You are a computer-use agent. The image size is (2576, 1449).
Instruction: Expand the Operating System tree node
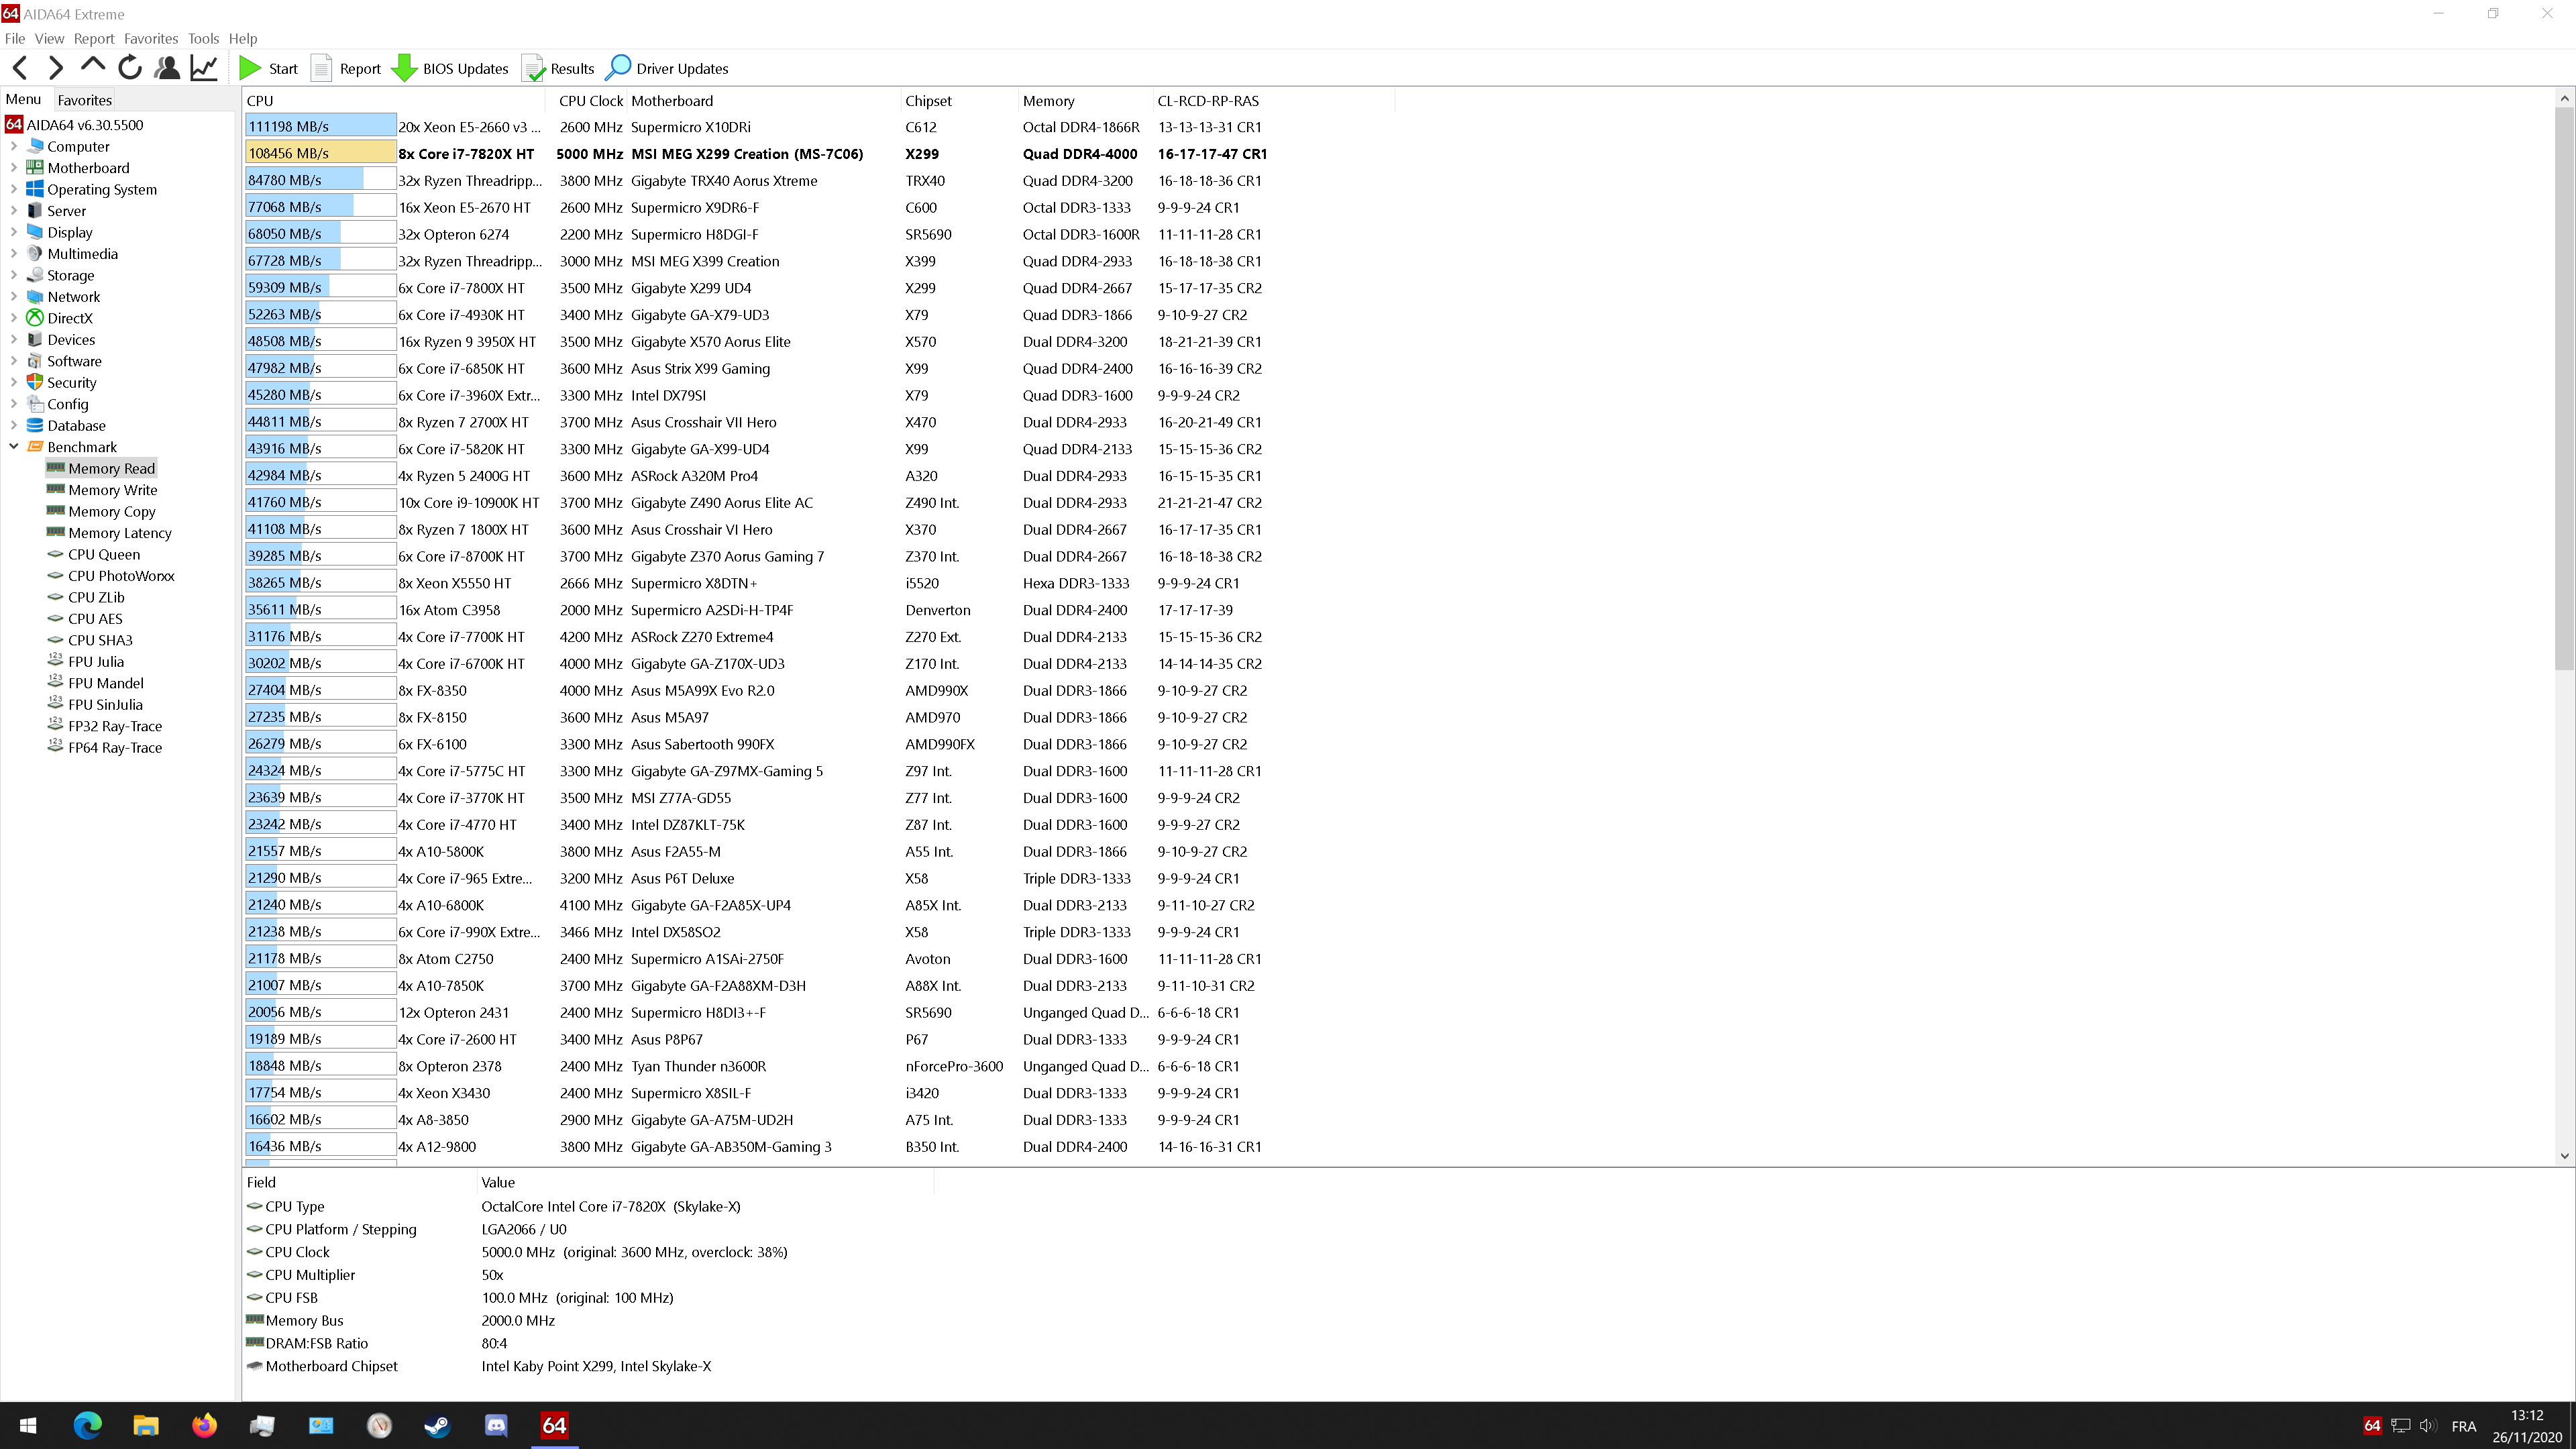coord(14,189)
